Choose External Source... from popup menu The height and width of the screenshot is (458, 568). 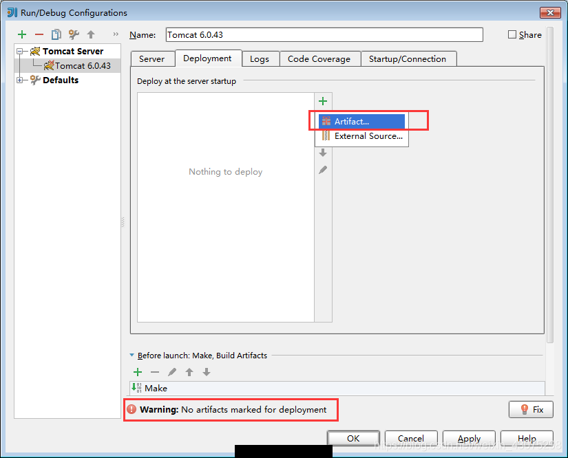tap(361, 136)
